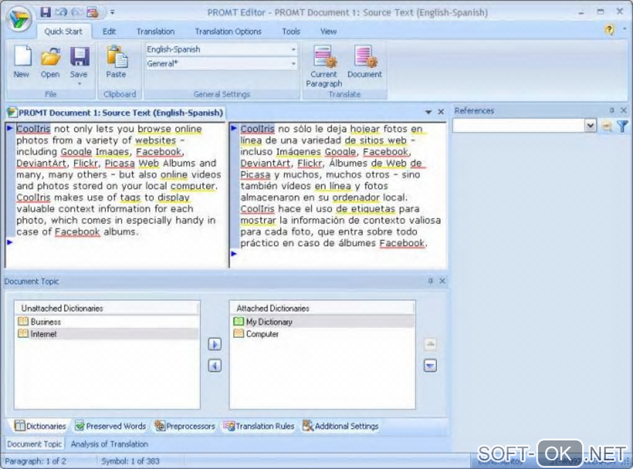Click the word CoolIris in source text
Image resolution: width=633 pixels, height=469 pixels.
33,129
